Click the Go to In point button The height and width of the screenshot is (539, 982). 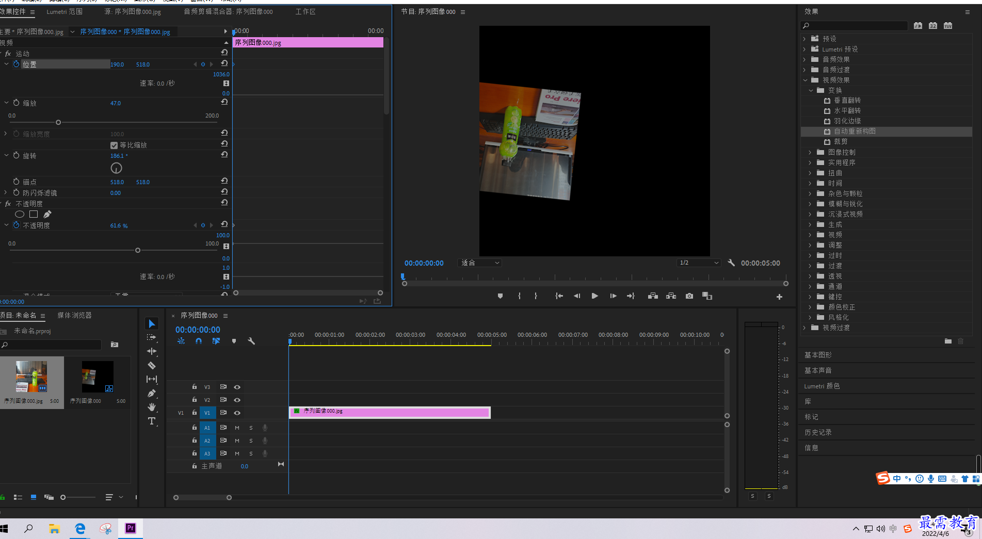559,296
